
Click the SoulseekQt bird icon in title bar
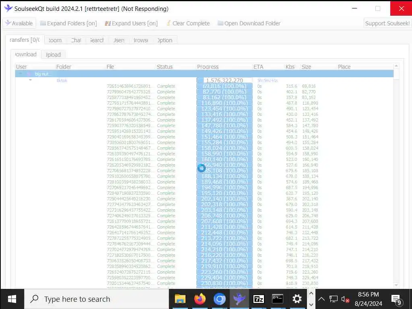click(8, 8)
